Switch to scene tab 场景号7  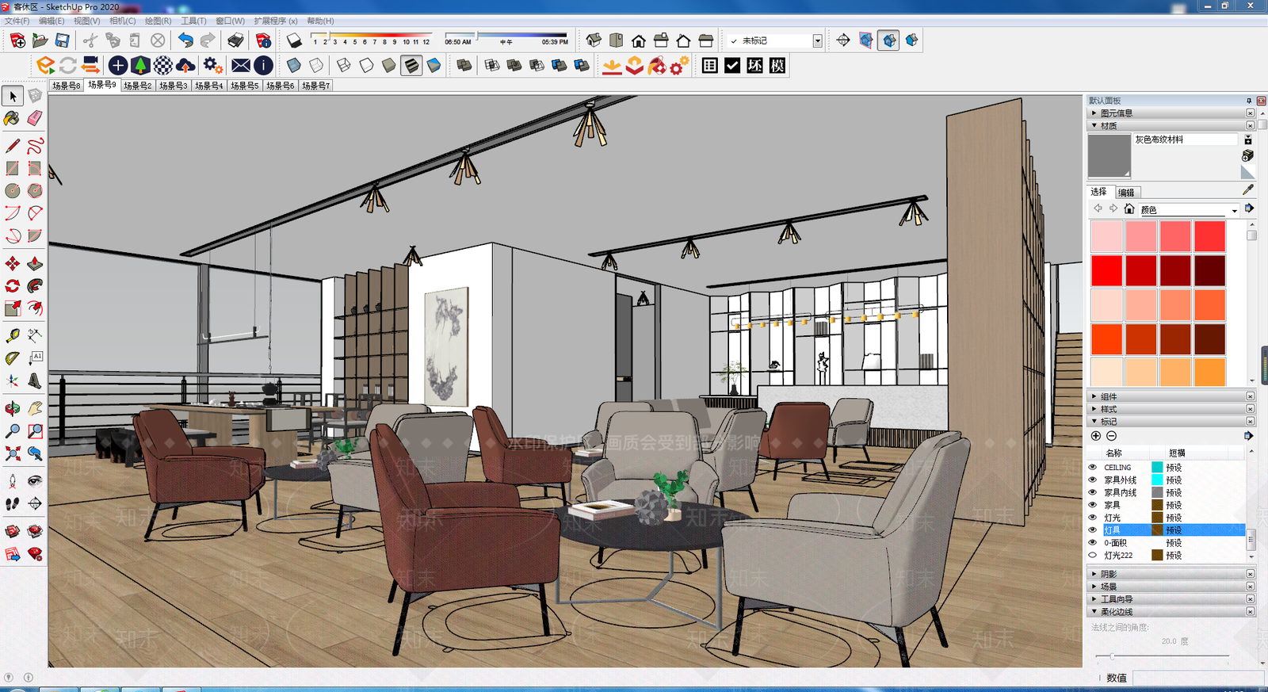(315, 86)
